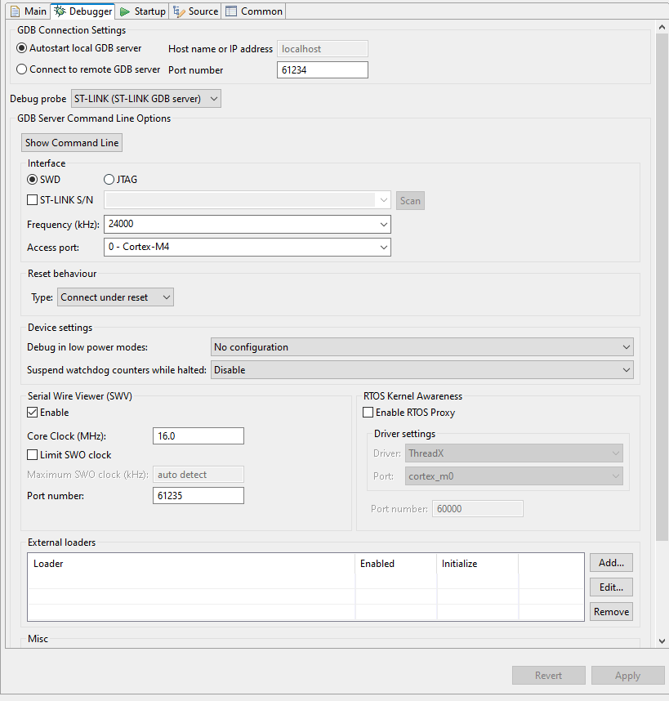Viewport: 669px width, 701px height.
Task: Open the RTOS Port cortex_m0 dropdown
Action: pyautogui.click(x=514, y=476)
